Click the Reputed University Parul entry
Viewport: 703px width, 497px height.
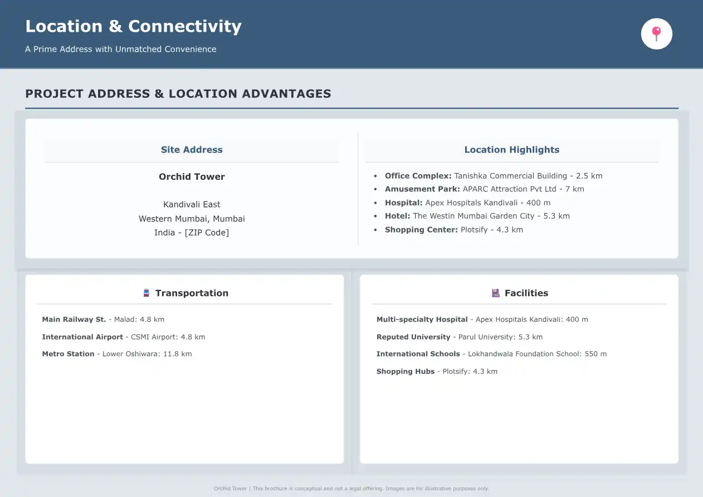[x=459, y=337]
